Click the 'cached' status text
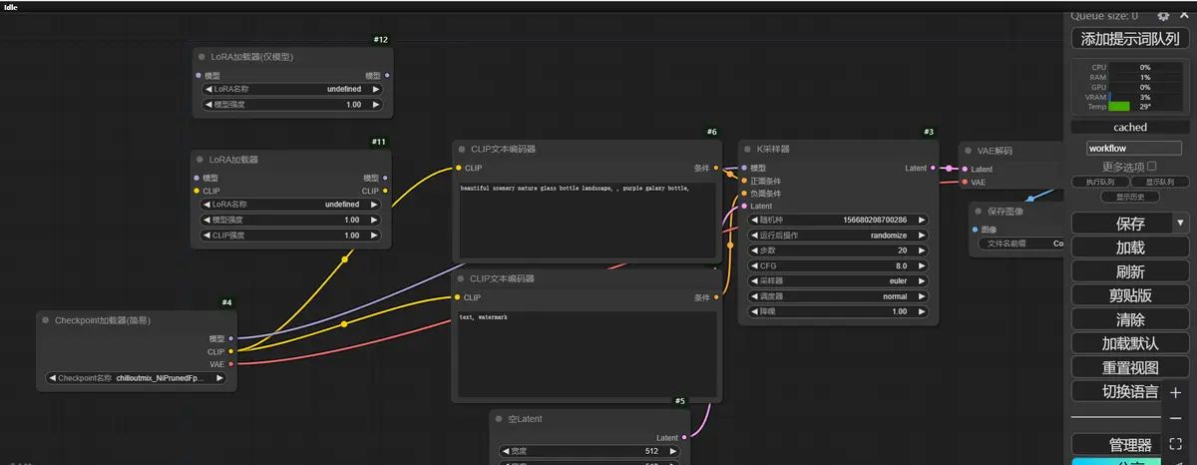Viewport: 1197px width, 465px height. (x=1130, y=127)
